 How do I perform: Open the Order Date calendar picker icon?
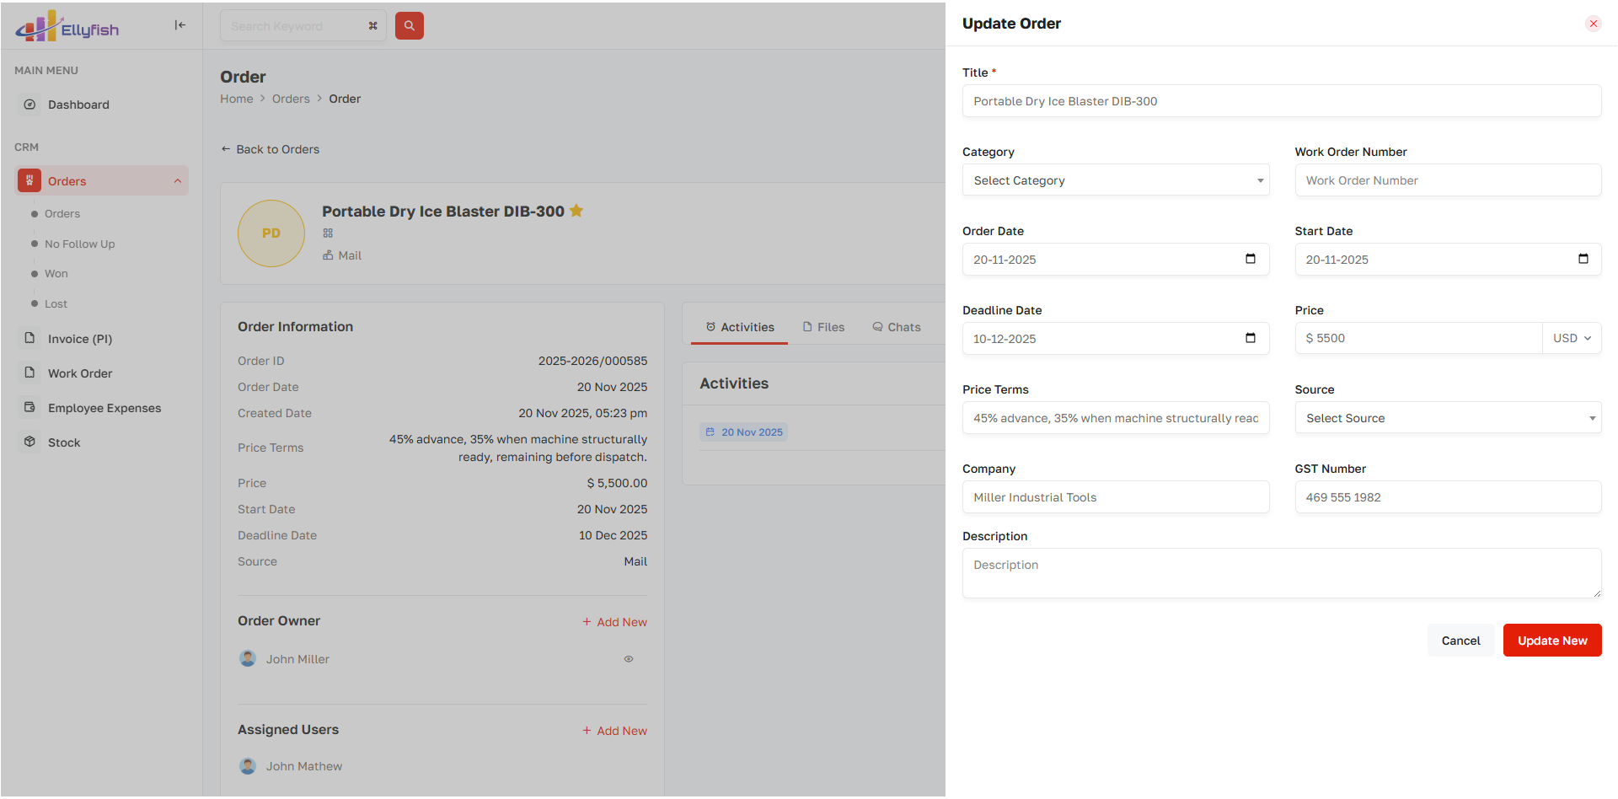(x=1250, y=259)
